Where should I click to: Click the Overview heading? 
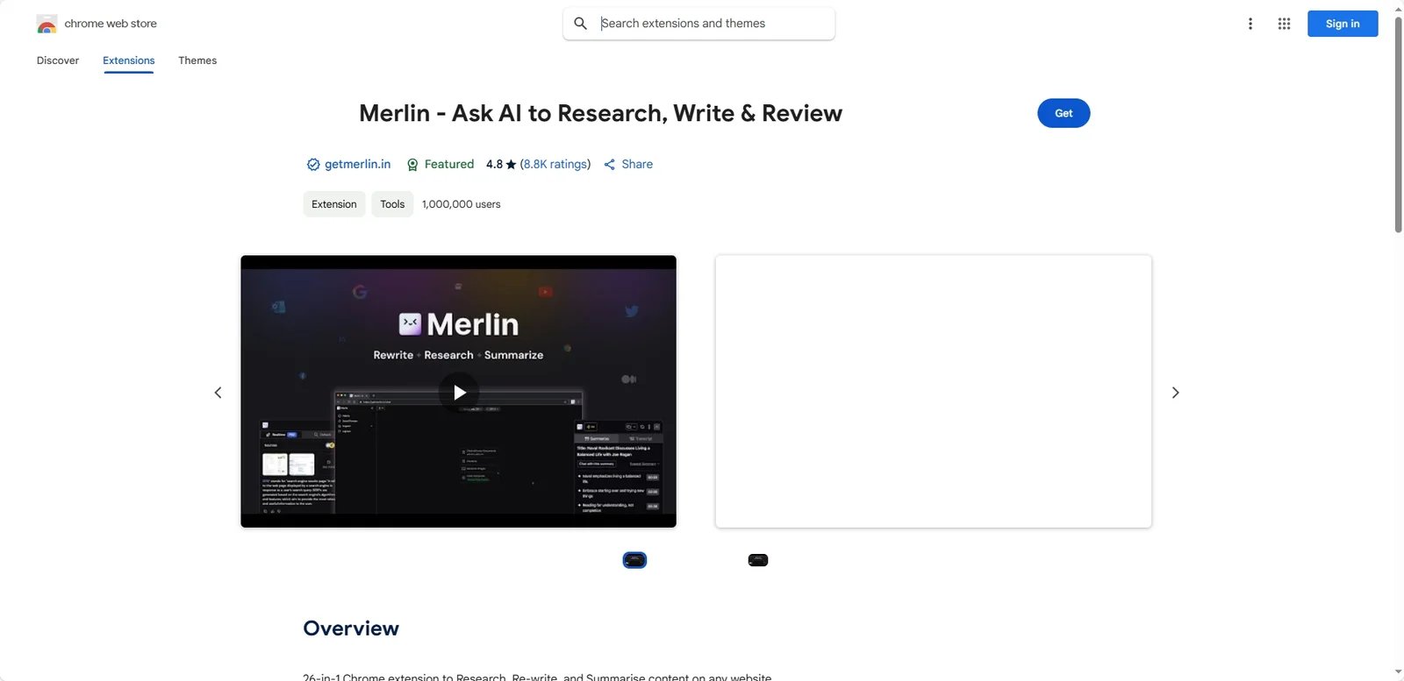(351, 628)
